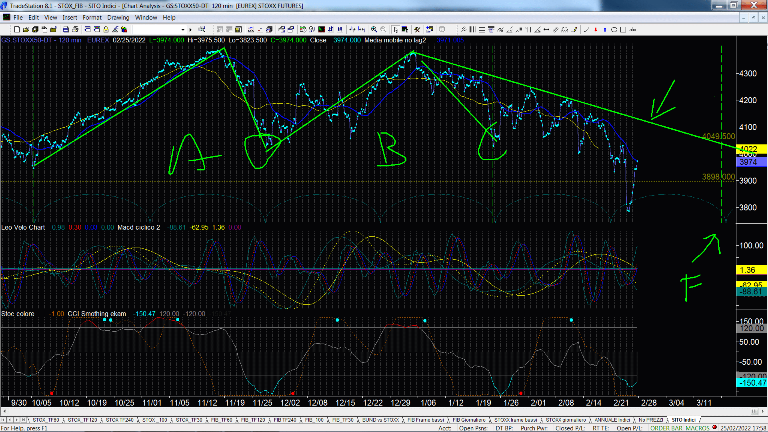Select the parallel lines drawing tool
This screenshot has width=768, height=432.
click(x=555, y=30)
